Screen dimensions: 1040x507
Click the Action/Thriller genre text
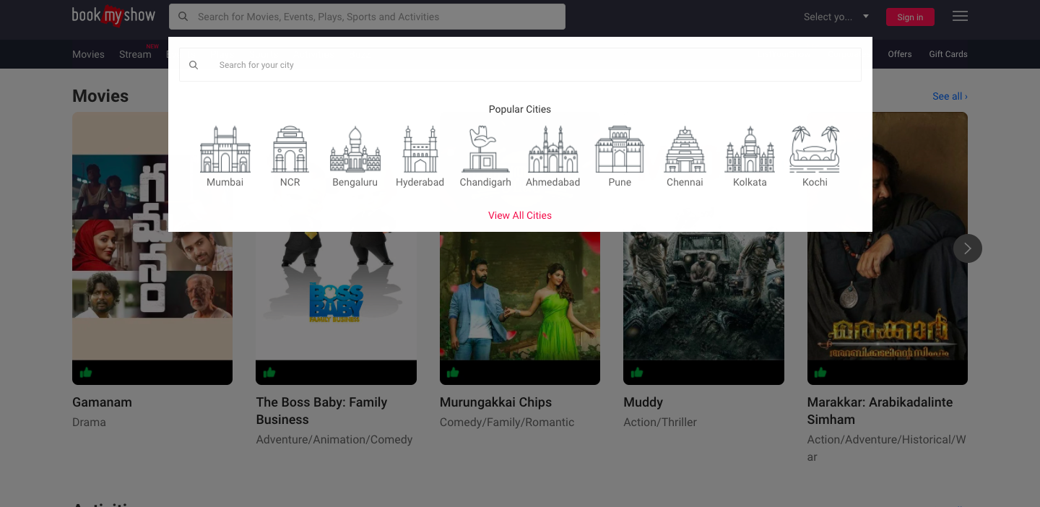(x=660, y=422)
